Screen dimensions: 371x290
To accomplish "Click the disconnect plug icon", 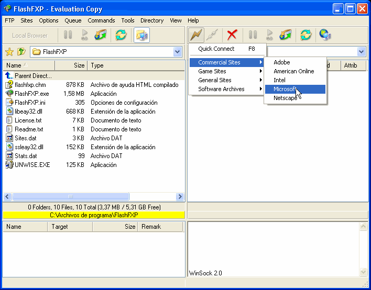I will point(212,35).
